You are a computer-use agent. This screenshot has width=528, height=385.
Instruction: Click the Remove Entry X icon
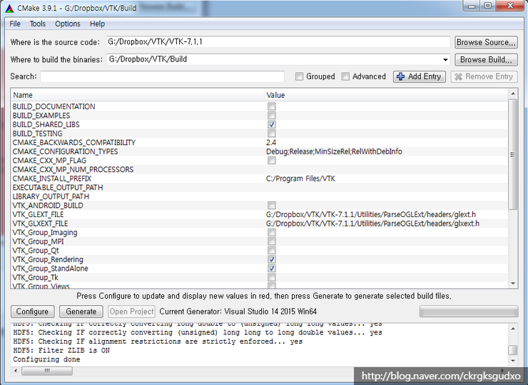(458, 76)
